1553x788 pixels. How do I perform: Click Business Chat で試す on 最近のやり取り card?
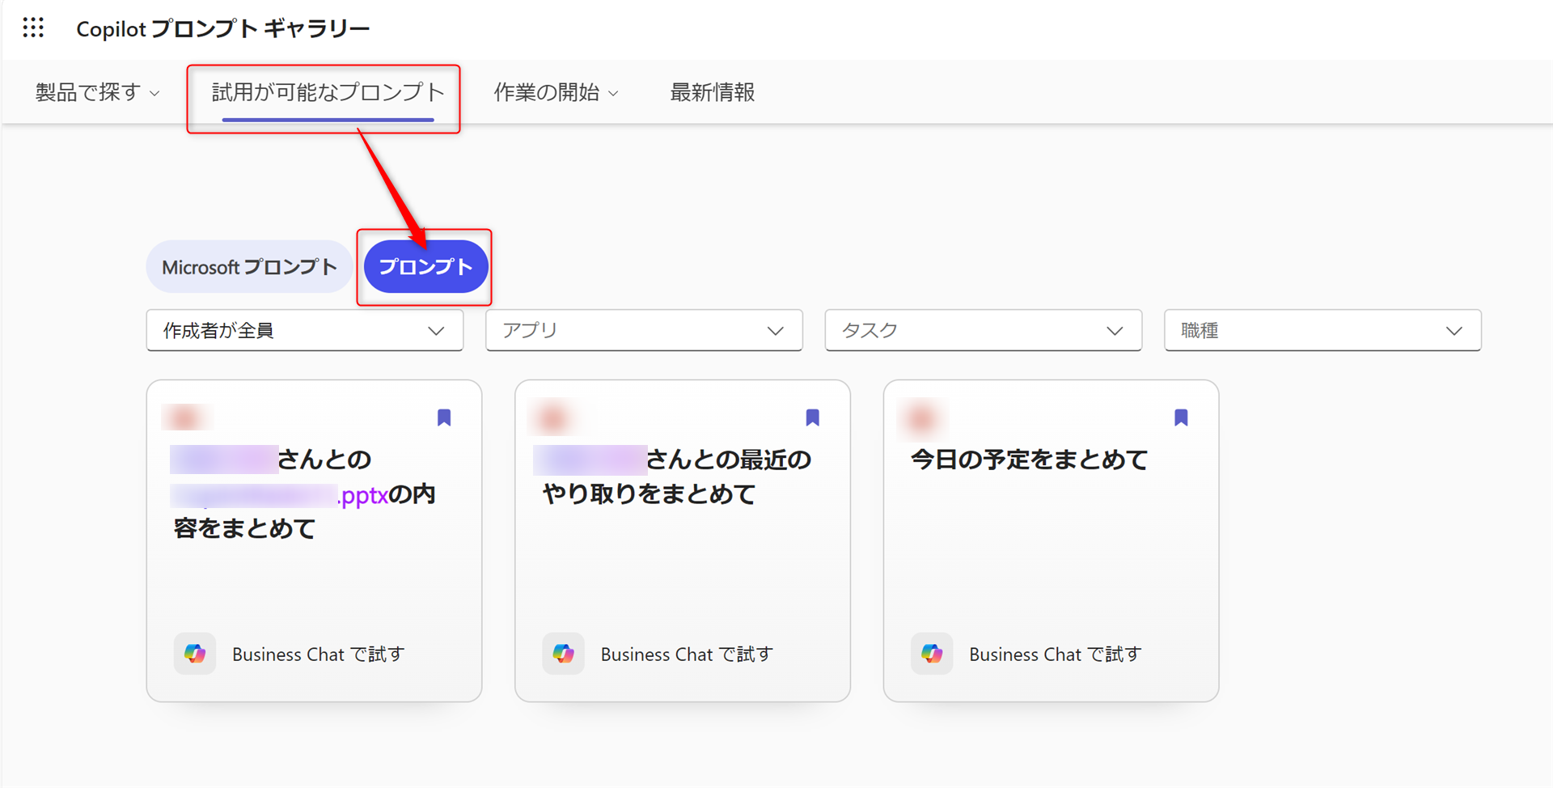point(687,655)
